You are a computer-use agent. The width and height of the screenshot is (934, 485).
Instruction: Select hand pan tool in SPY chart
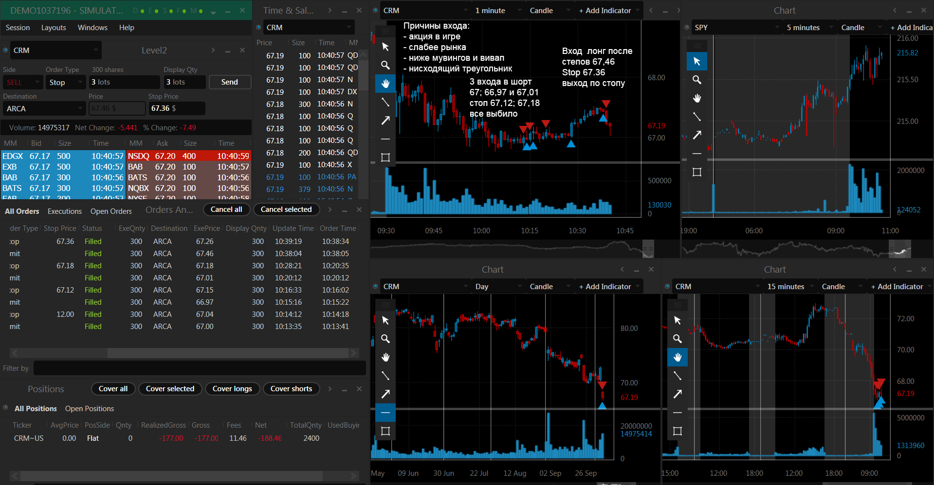tap(697, 98)
